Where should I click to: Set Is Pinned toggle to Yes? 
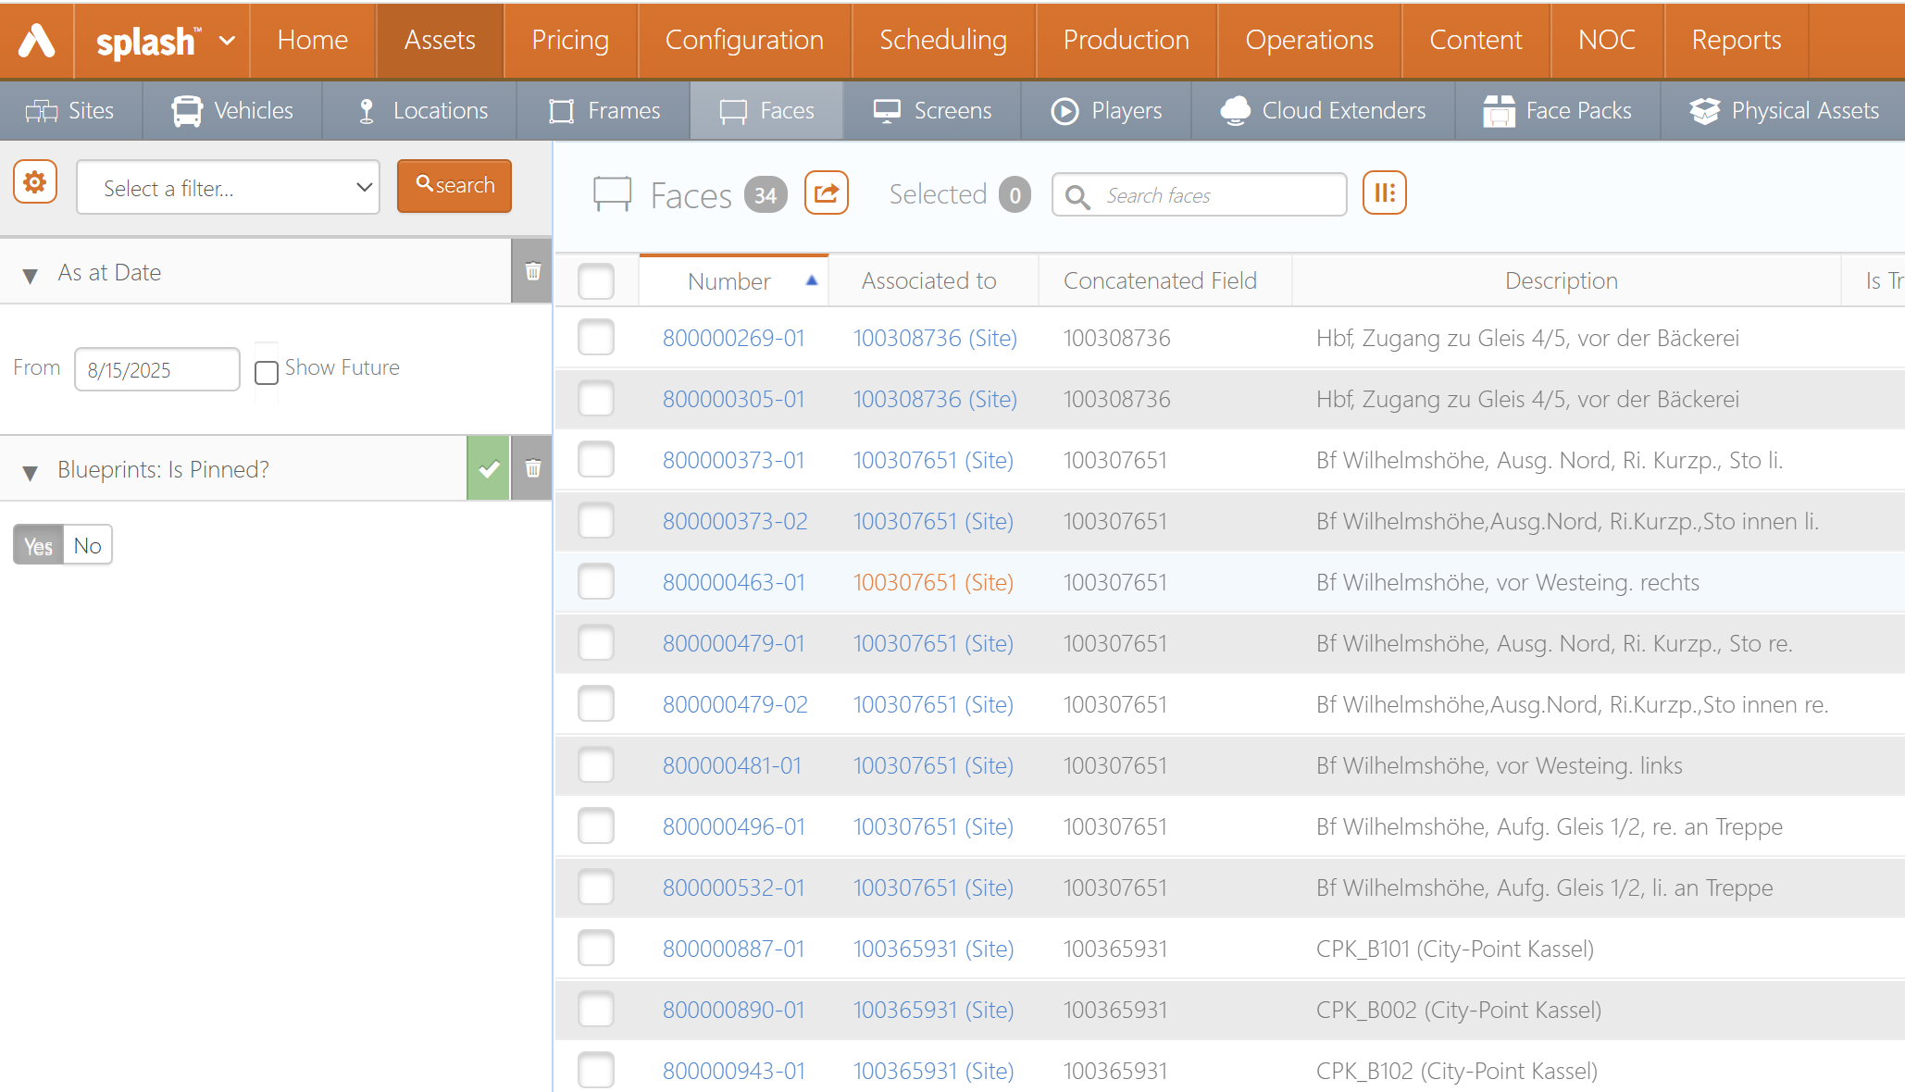38,545
